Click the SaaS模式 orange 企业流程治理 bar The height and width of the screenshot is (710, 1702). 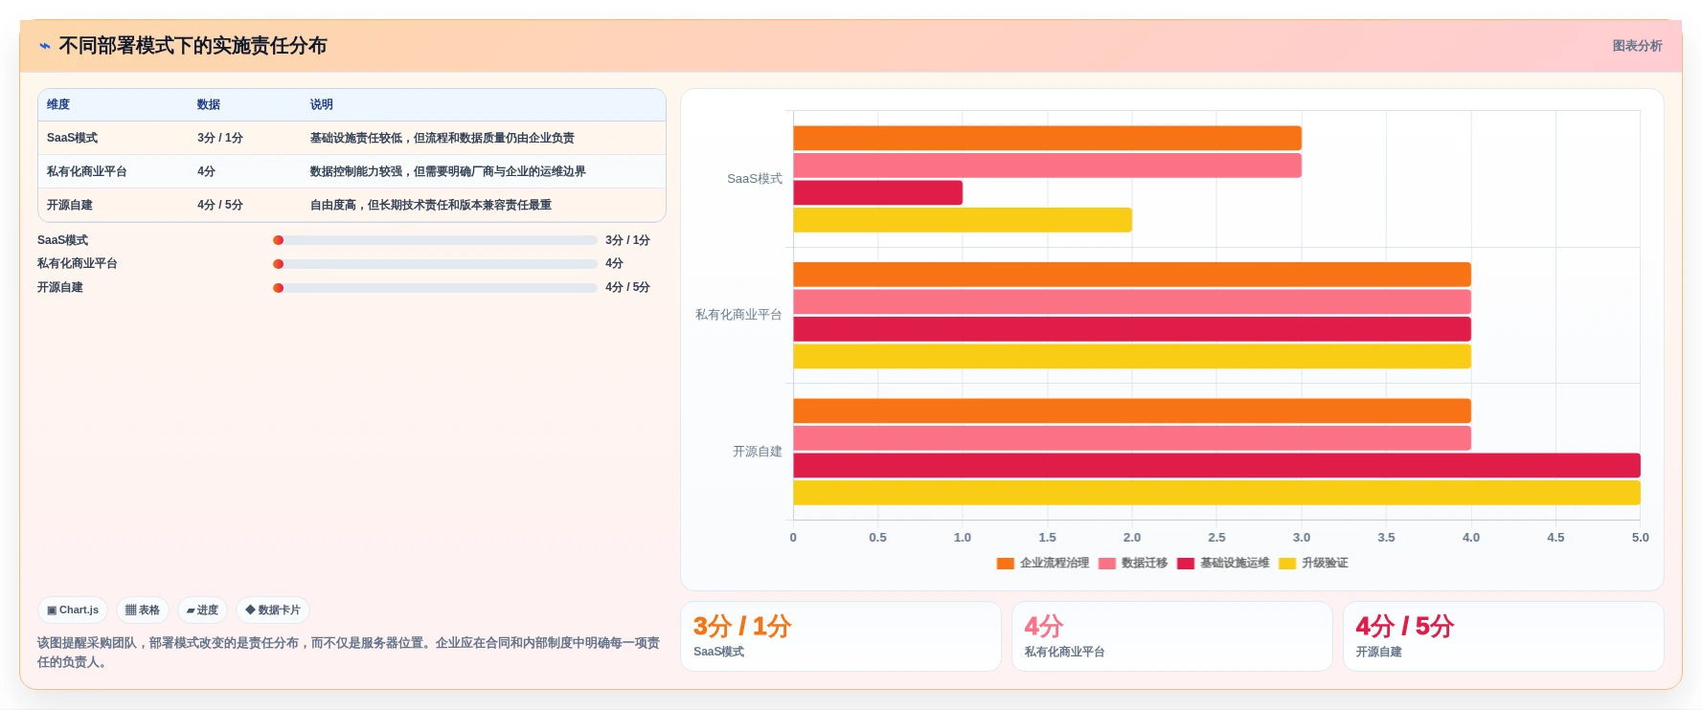[x=1047, y=138]
